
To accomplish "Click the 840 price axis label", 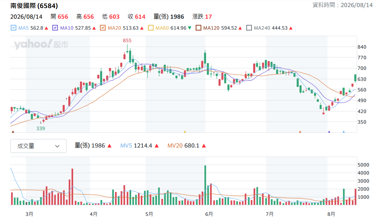I will (x=362, y=47).
